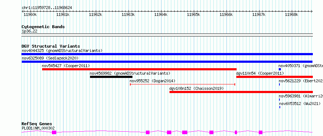Click the 11962k ruler tick label

tap(95, 15)
